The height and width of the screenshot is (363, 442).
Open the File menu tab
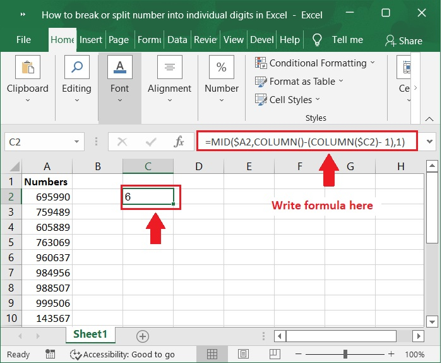[23, 40]
